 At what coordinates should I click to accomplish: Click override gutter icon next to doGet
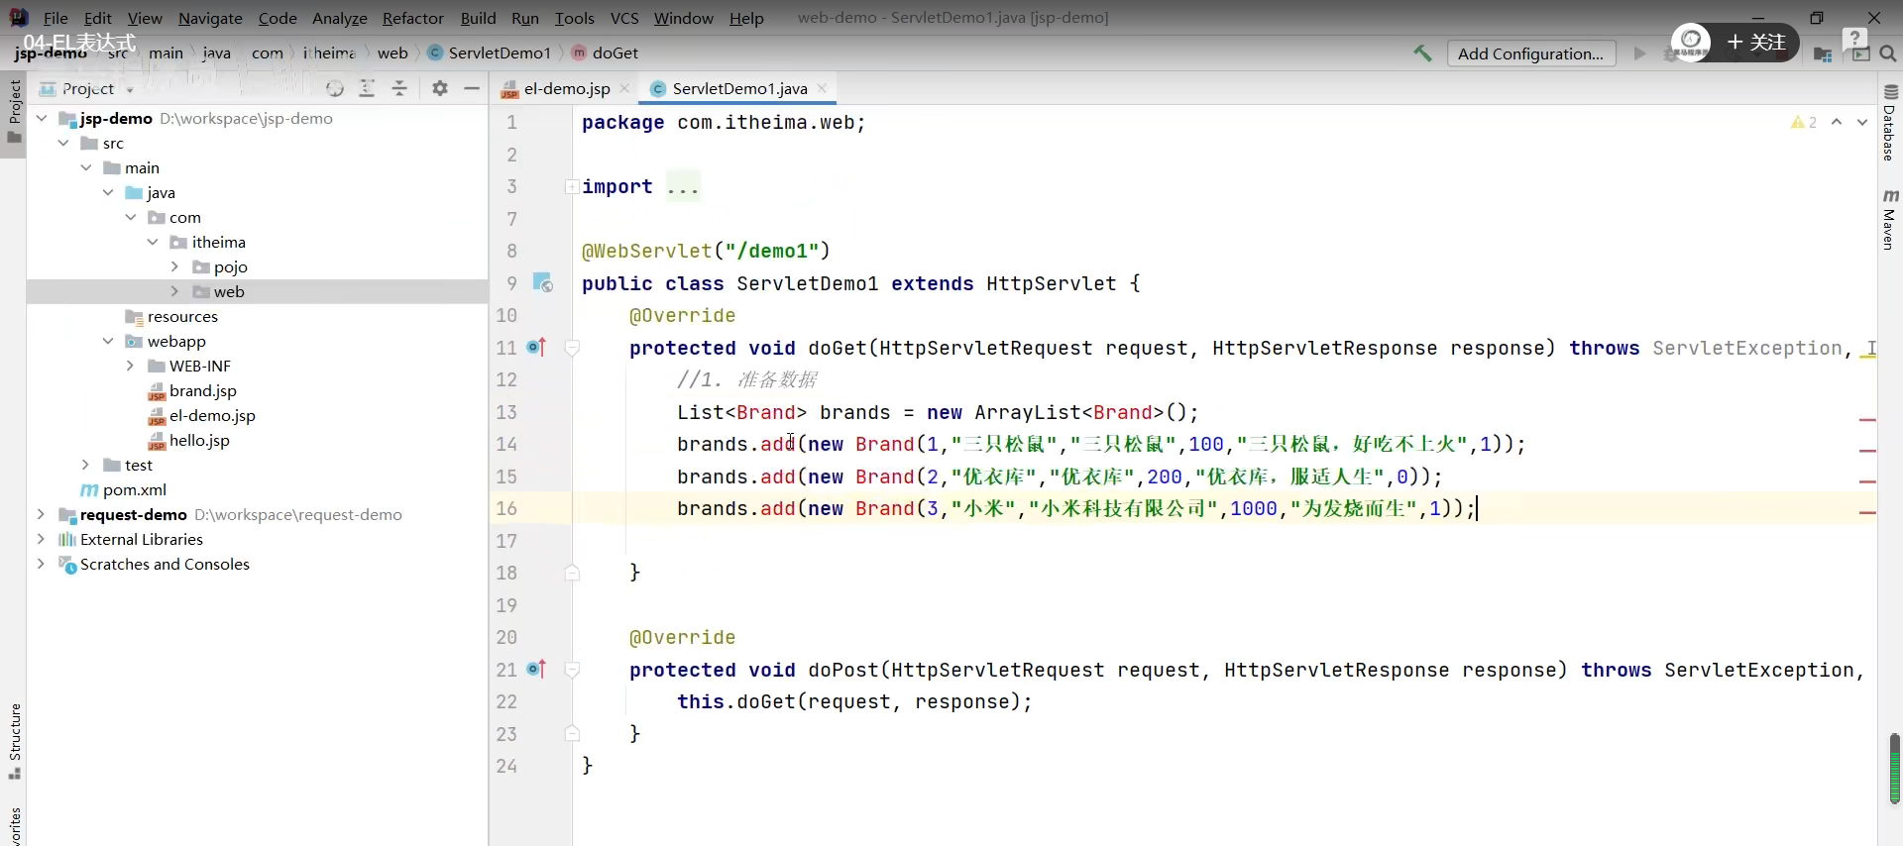point(536,348)
